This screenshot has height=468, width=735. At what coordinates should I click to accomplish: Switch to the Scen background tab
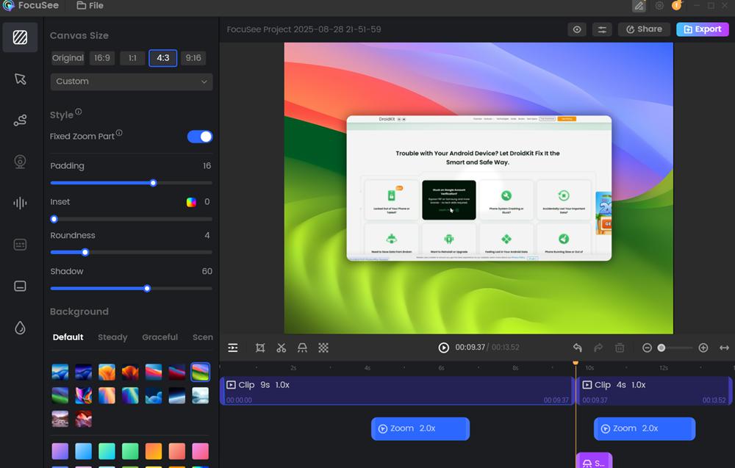click(203, 336)
